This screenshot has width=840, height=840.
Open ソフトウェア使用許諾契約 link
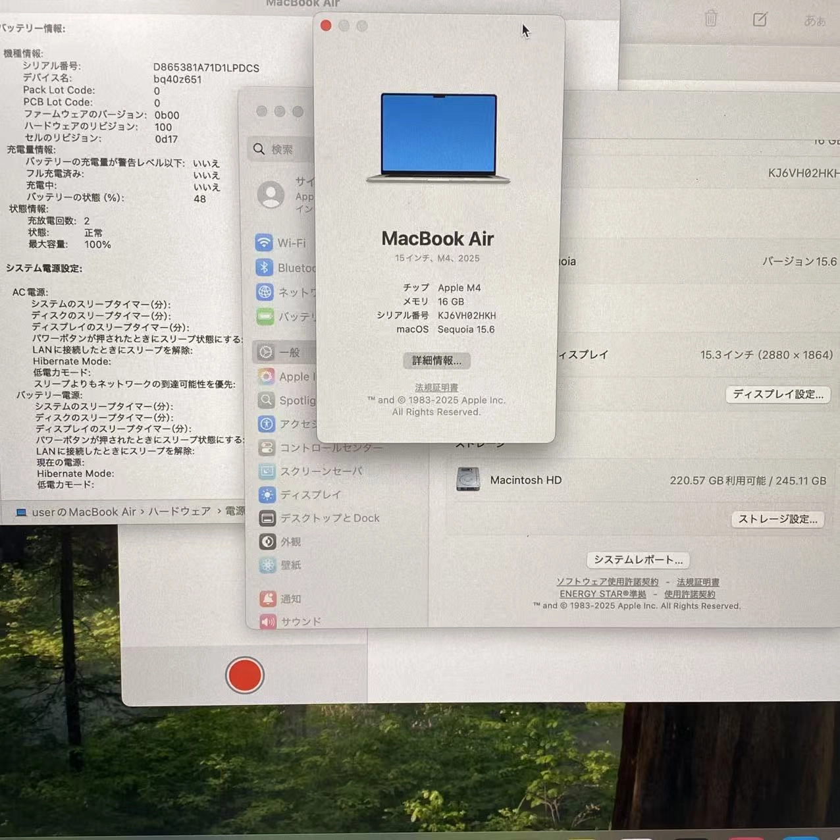(606, 581)
